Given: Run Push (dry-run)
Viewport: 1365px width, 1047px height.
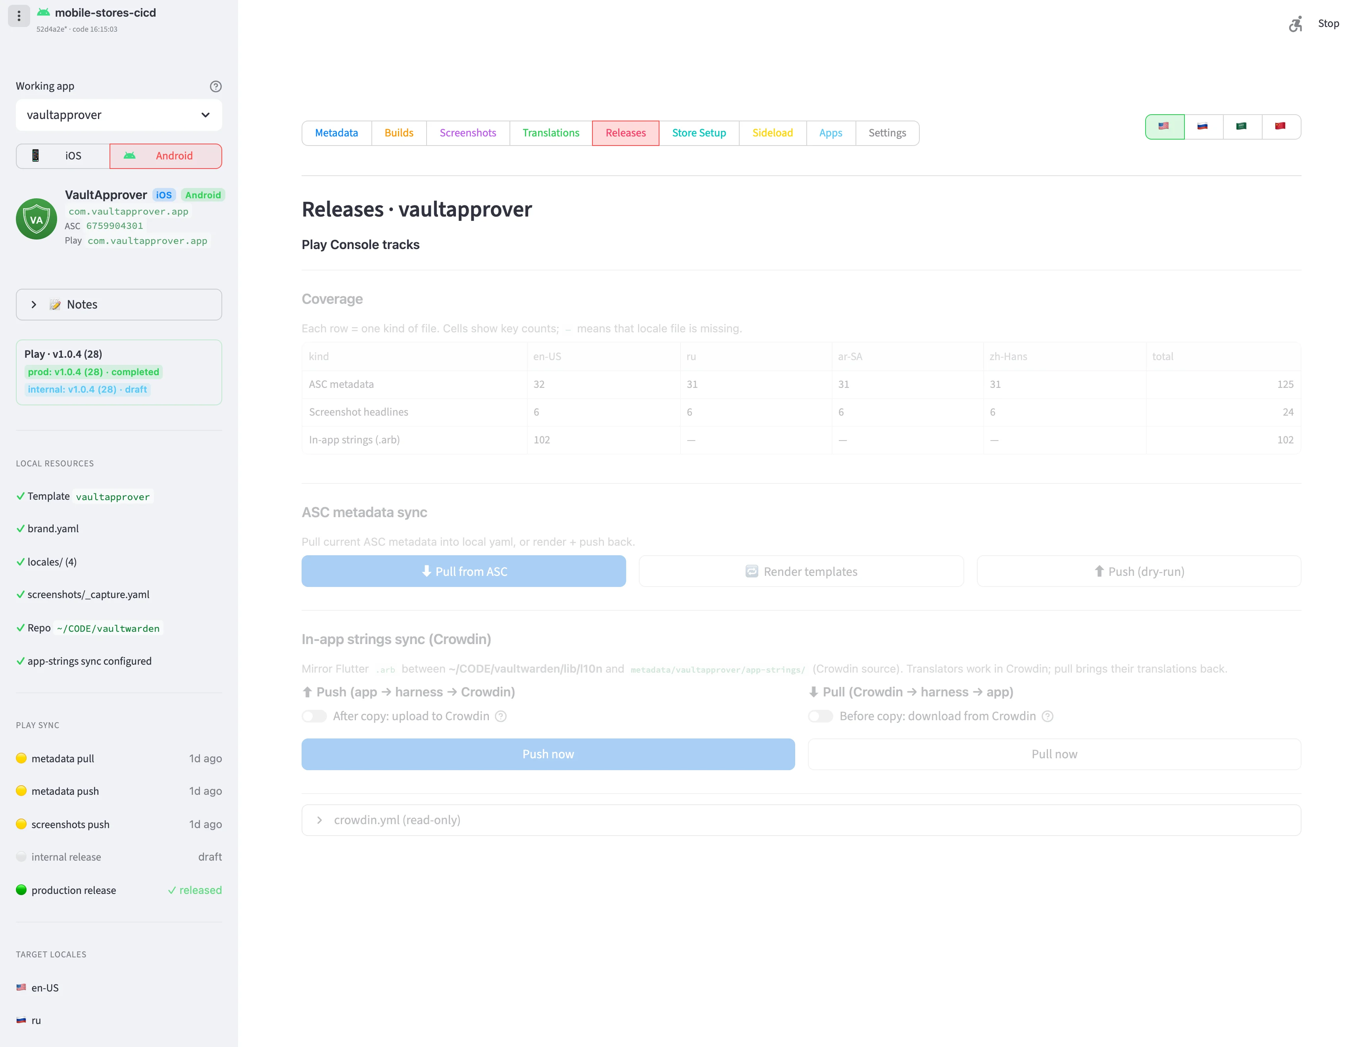Looking at the screenshot, I should click(x=1139, y=571).
